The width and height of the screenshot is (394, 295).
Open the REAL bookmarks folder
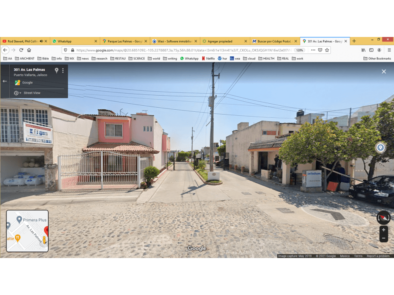pos(283,58)
